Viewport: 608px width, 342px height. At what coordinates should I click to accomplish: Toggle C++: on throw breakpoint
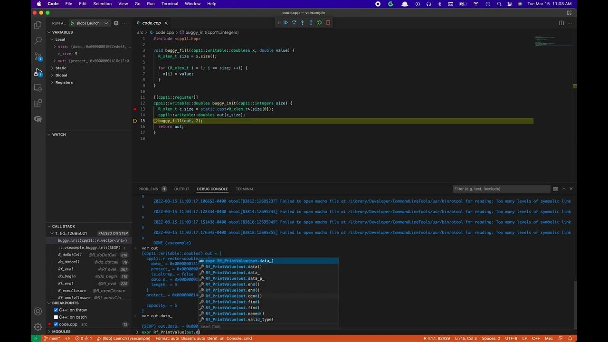(x=56, y=310)
